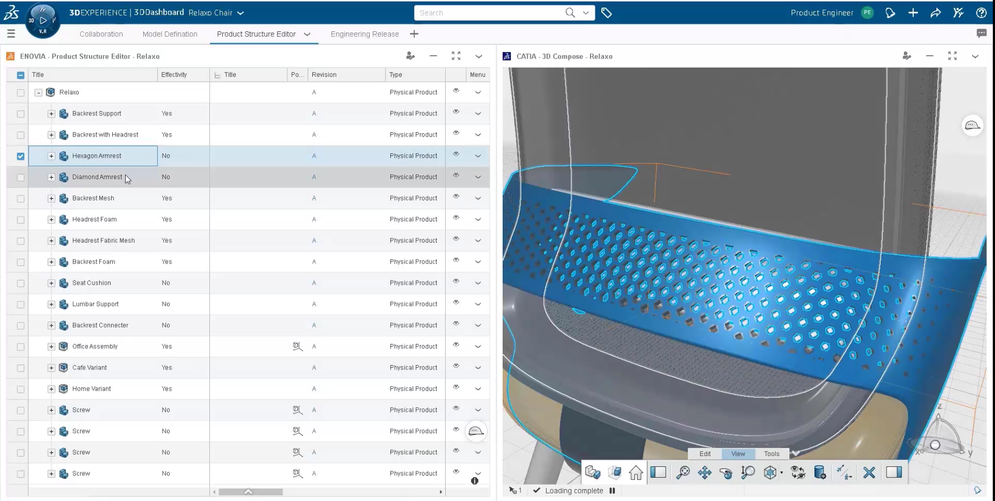Screen dimensions: 995x501
Task: Open the view cube icon in 3D toolbar
Action: [771, 473]
